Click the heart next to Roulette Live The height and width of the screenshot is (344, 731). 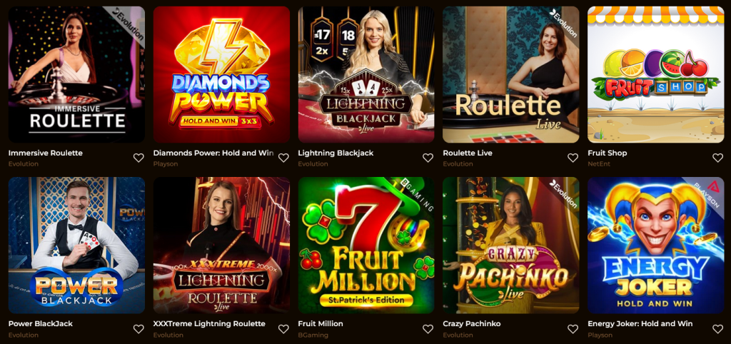573,158
